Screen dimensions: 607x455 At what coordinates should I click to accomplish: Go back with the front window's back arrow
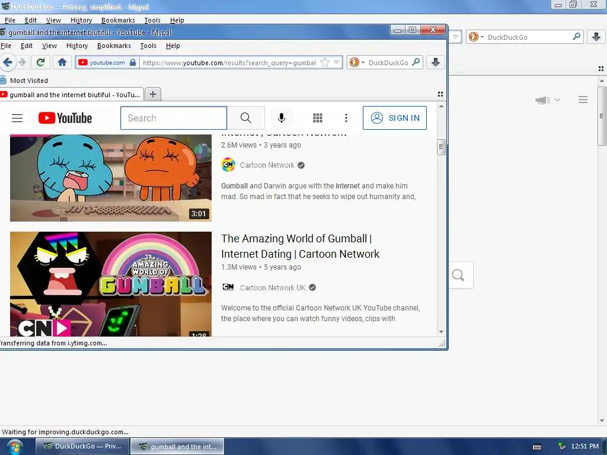coord(7,62)
